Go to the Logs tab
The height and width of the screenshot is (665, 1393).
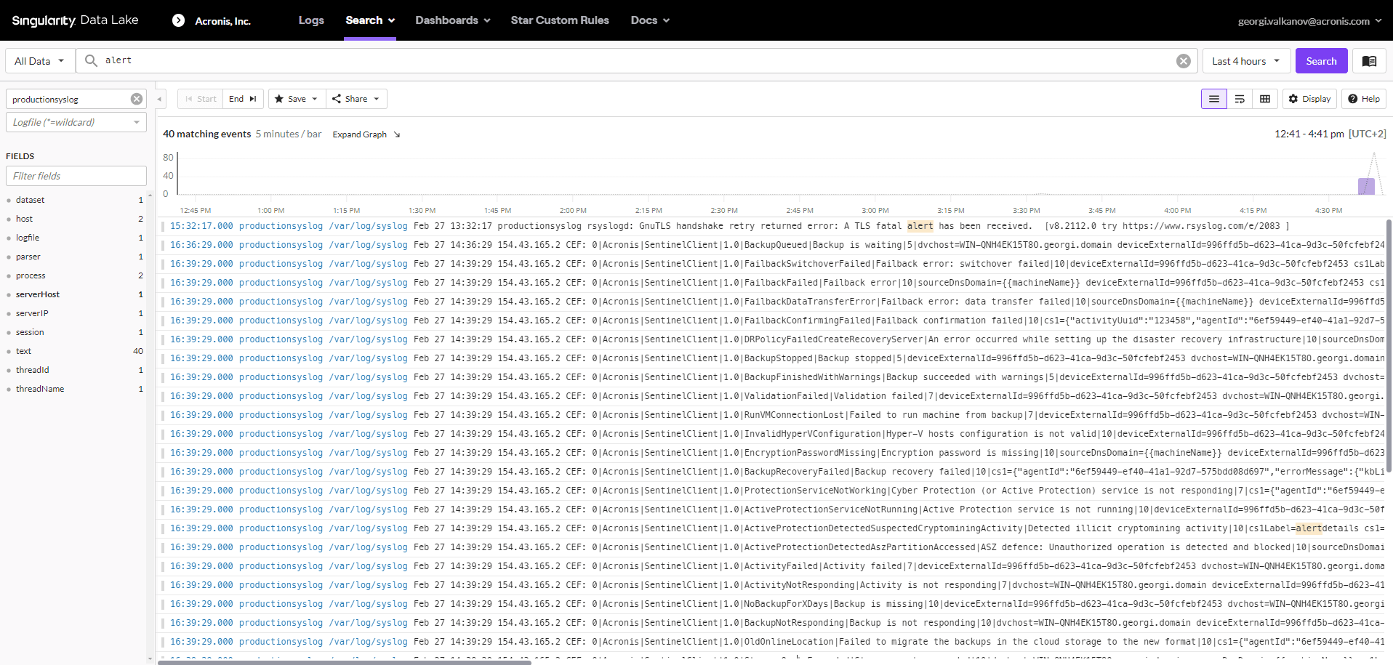pos(311,20)
